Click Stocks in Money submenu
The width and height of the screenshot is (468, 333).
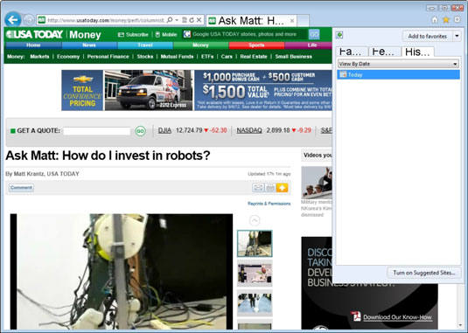pyautogui.click(x=144, y=57)
